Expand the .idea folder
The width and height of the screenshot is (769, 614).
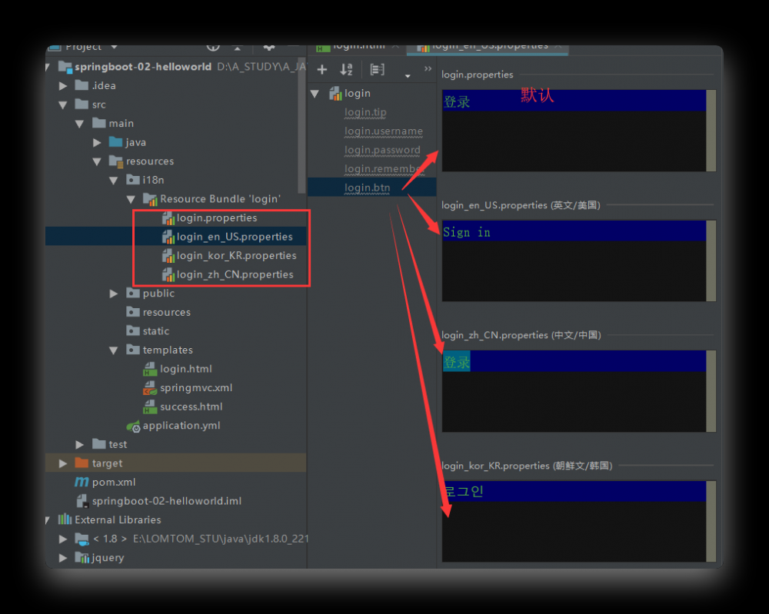(63, 86)
